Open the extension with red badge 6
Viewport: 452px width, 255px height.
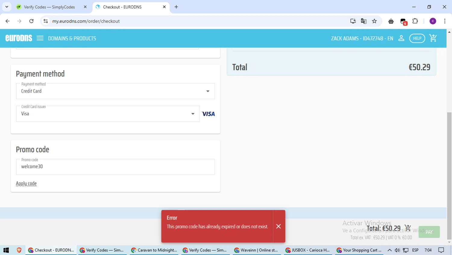click(403, 21)
